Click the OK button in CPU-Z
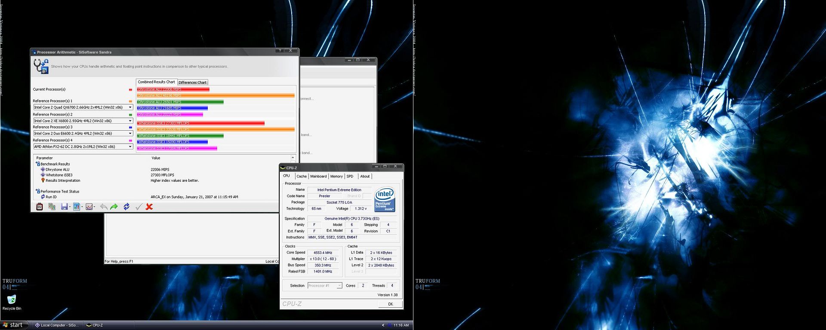Image resolution: width=826 pixels, height=330 pixels. coord(390,304)
